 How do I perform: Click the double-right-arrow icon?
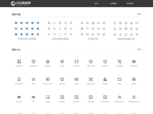tap(134, 97)
